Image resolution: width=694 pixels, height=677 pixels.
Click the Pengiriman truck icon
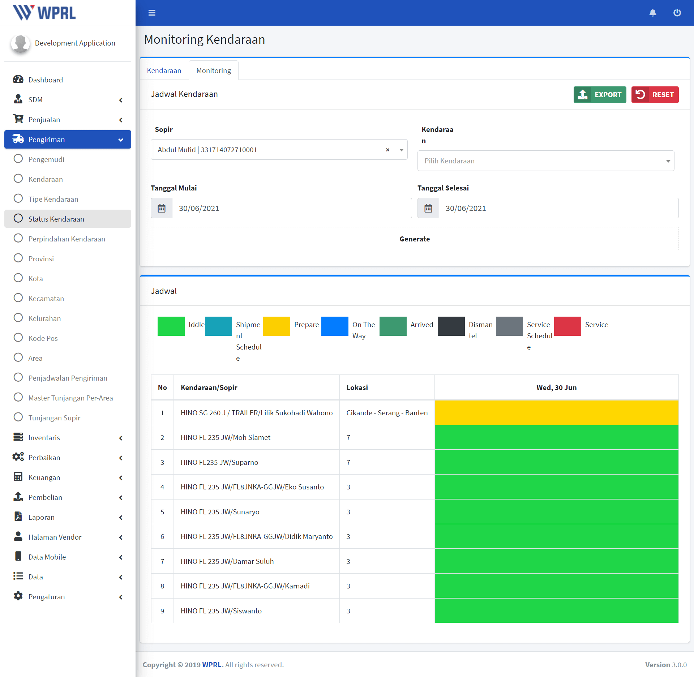click(x=18, y=139)
